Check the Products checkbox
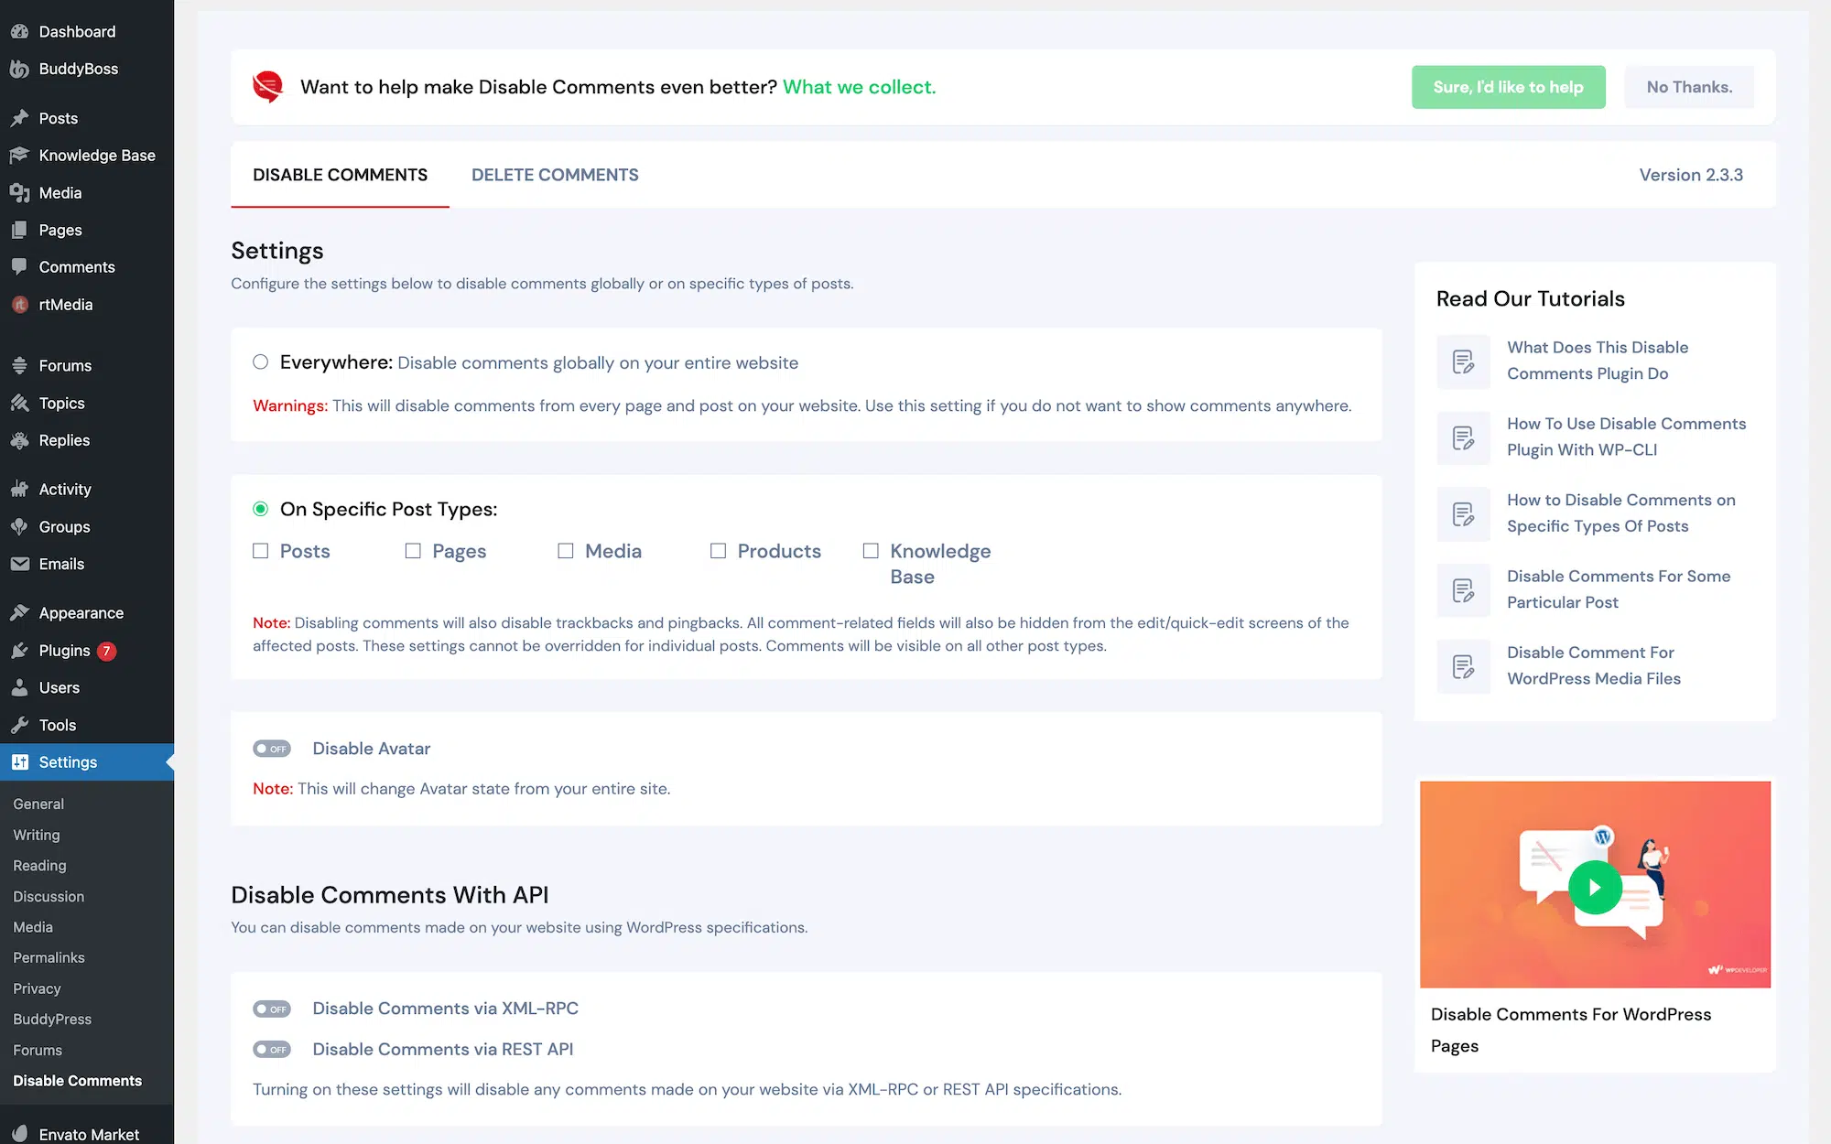 pos(719,551)
